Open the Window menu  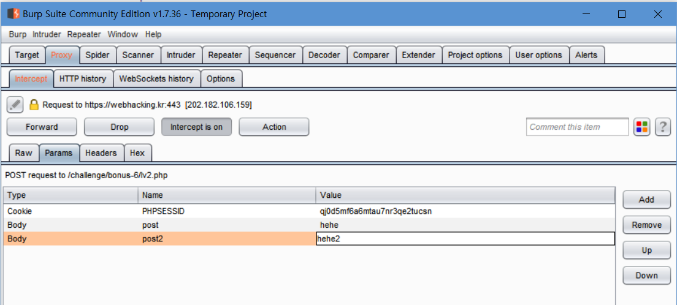point(123,34)
